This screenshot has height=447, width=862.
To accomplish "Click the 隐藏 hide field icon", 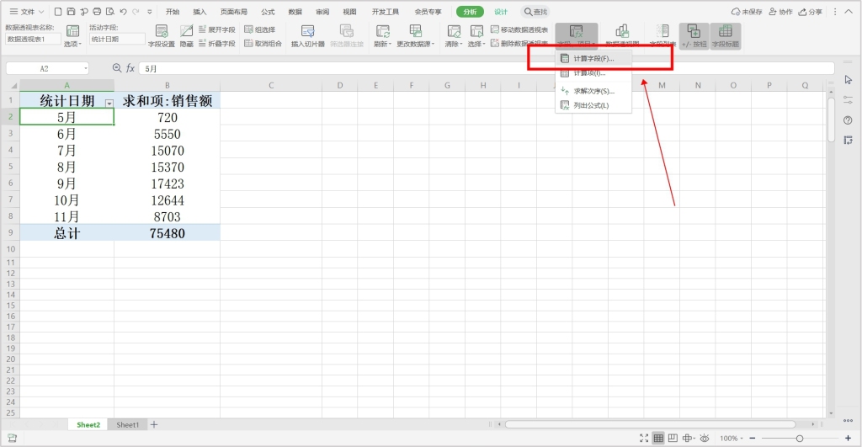I will 186,35.
